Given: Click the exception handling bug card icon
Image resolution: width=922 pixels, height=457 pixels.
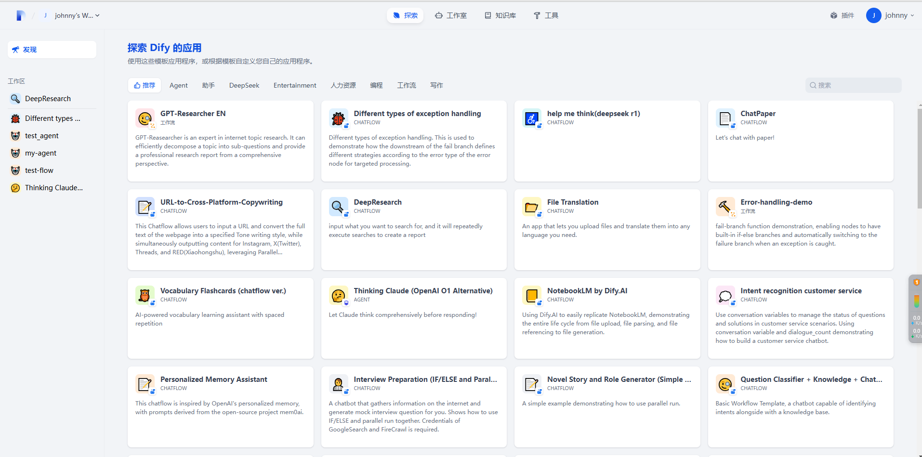Looking at the screenshot, I should point(339,118).
